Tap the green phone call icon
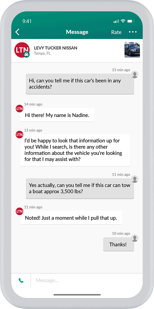The height and width of the screenshot is (309, 154). (21, 280)
